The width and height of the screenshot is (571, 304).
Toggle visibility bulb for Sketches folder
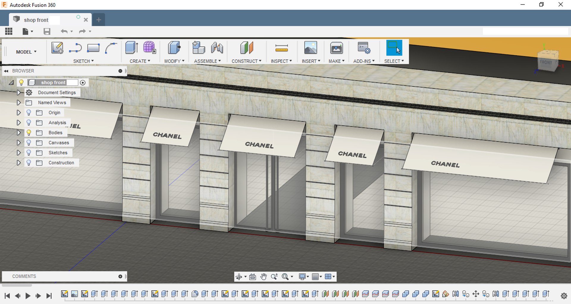point(29,152)
